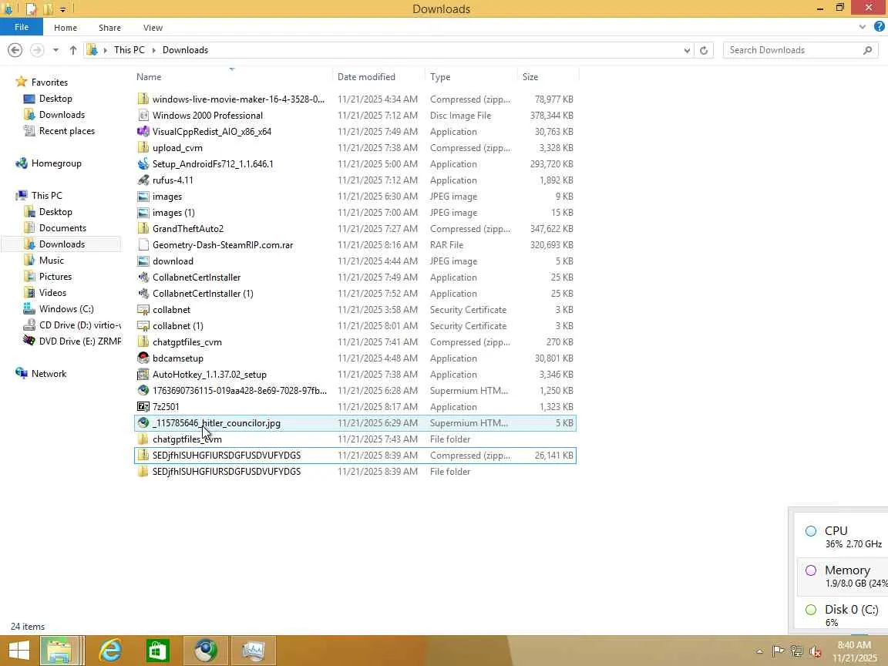Select Setup_AndroidFs712 installer icon
This screenshot has width=888, height=666.
tap(143, 163)
